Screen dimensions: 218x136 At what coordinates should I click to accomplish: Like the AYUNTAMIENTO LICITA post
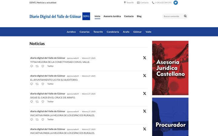(x=43, y=84)
